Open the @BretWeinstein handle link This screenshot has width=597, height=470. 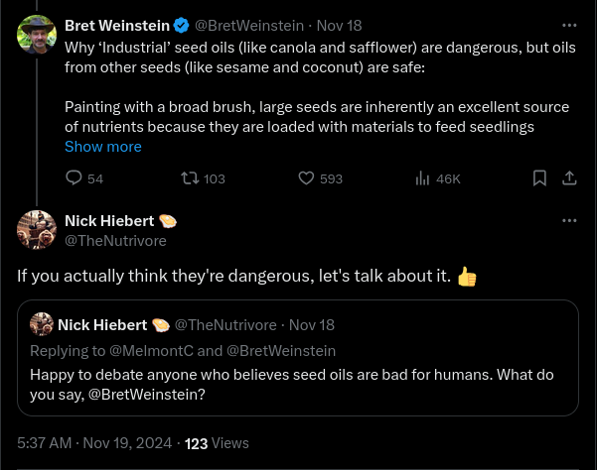[249, 26]
